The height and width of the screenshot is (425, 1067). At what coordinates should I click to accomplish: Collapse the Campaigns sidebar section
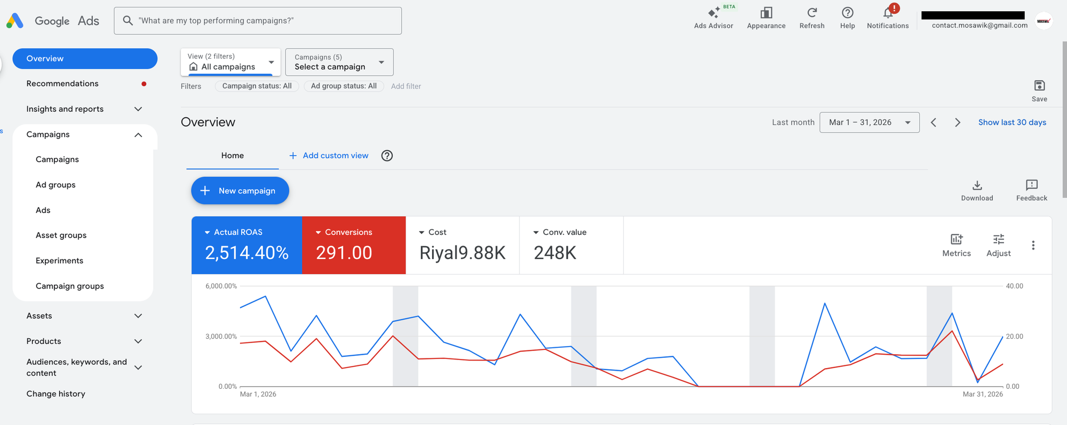tap(138, 135)
